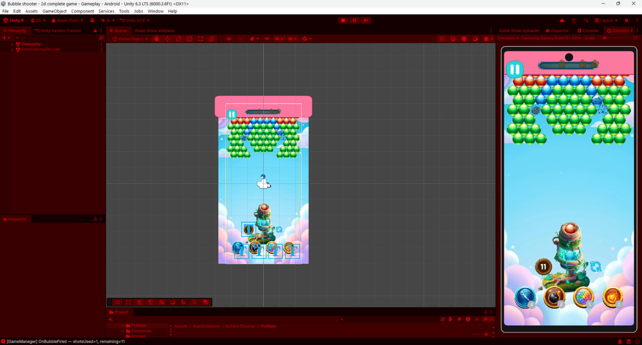Open the help icon in top toolbar
Image resolution: width=642 pixels, height=345 pixels.
626,20
